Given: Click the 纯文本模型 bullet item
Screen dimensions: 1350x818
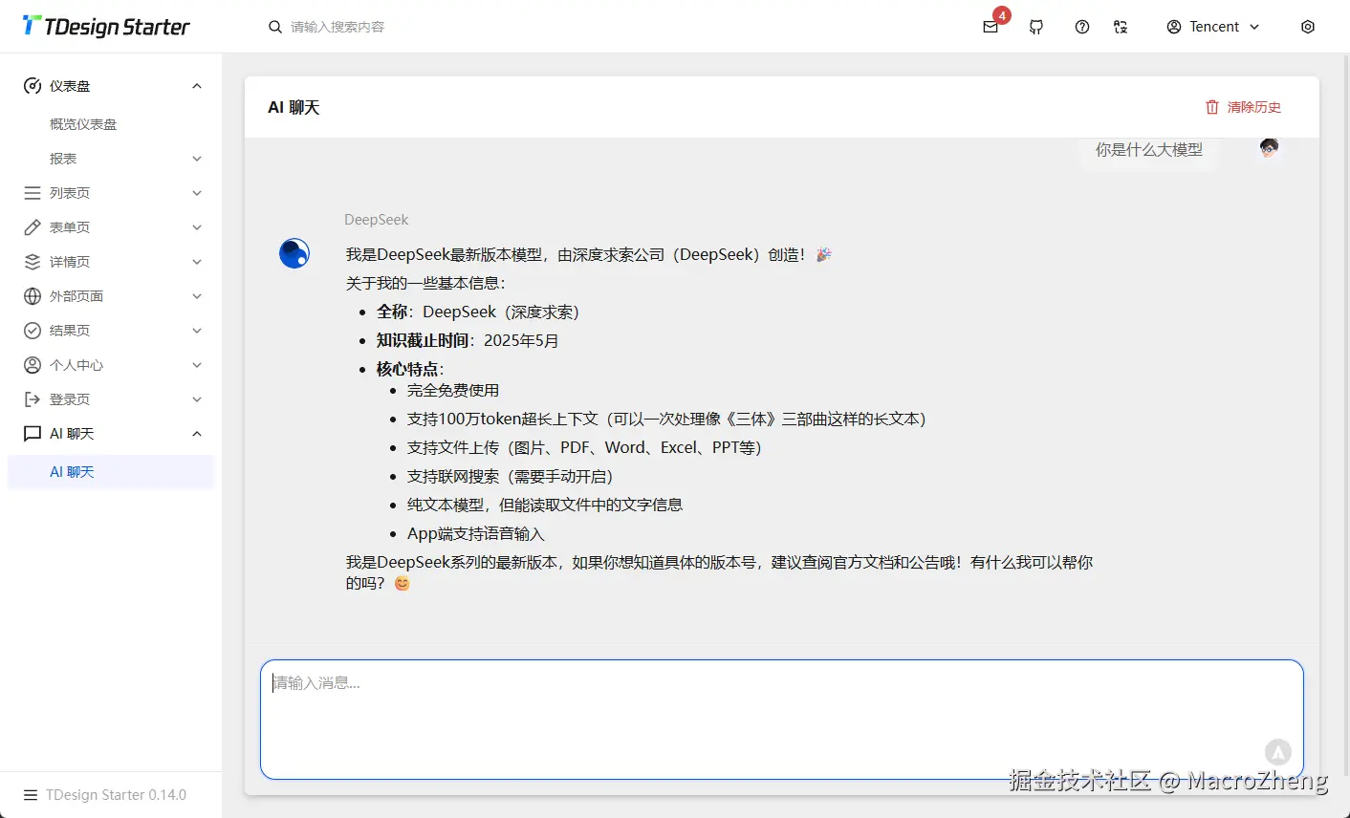Looking at the screenshot, I should (x=545, y=505).
